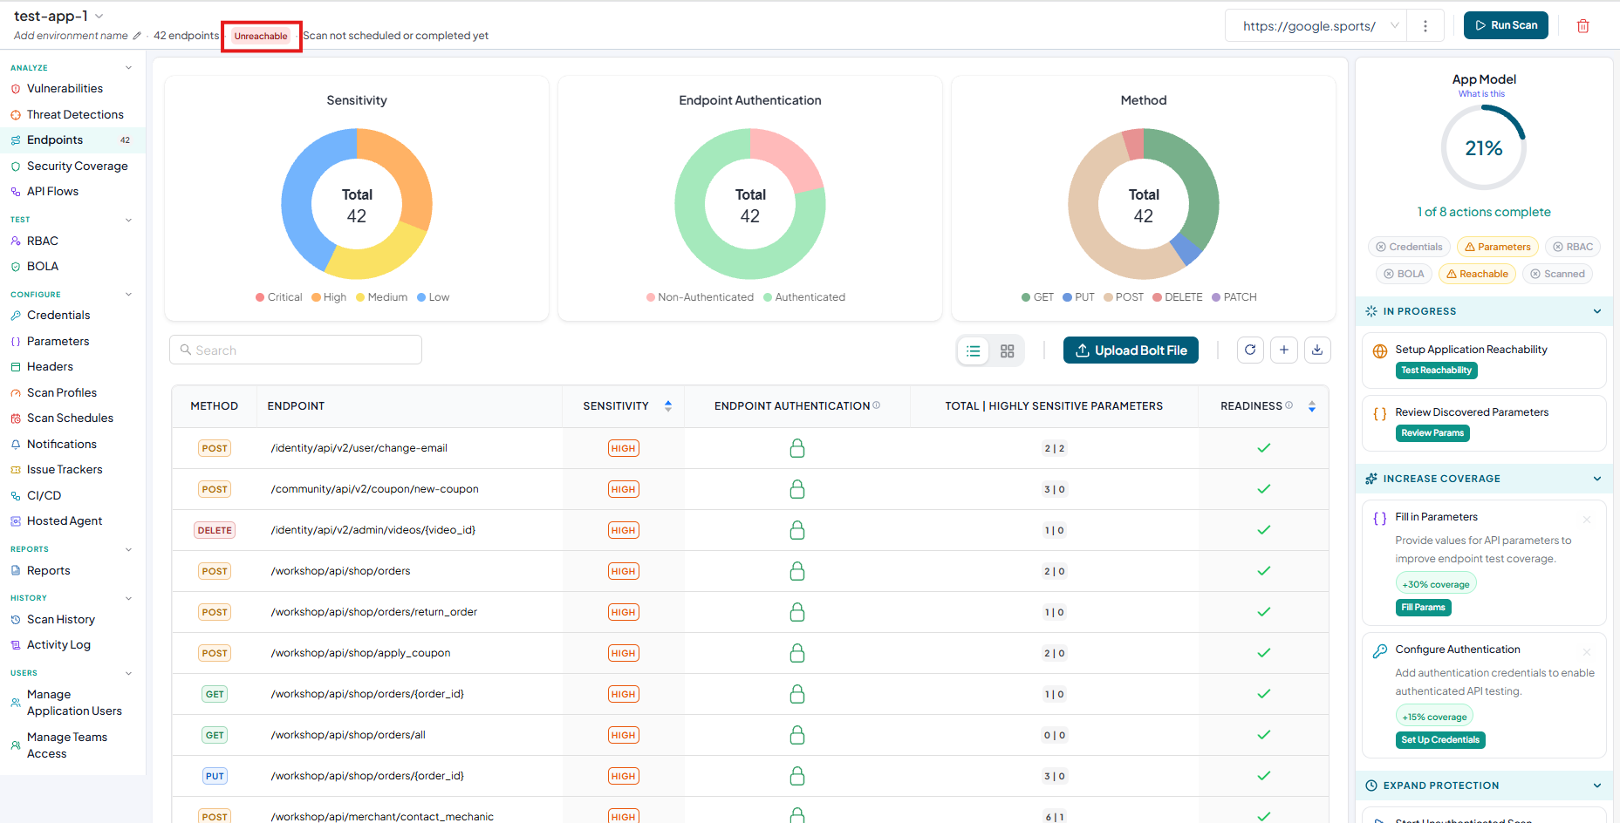The width and height of the screenshot is (1620, 823).
Task: Click Endpoint Authentication info icon
Action: click(877, 405)
